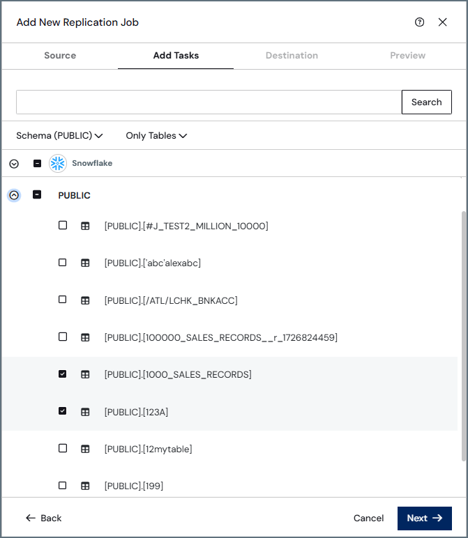Click table icon for [PUBLIC].[199]
Viewport: 468px width, 538px height.
point(85,486)
